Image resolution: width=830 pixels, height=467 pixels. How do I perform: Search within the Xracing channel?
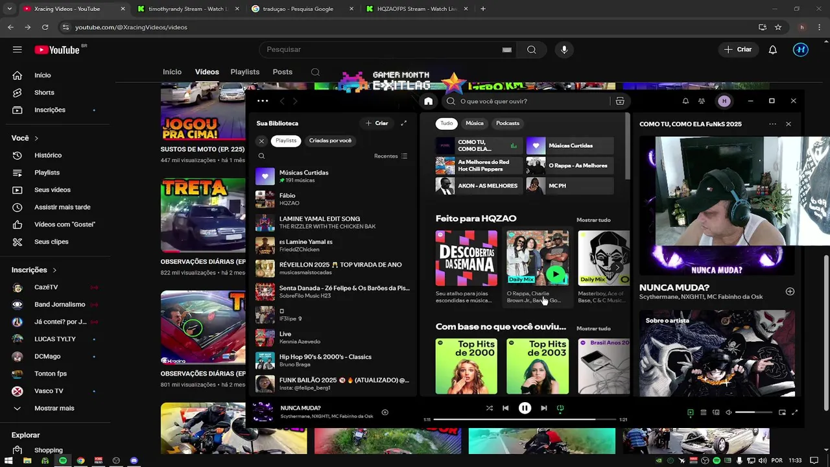[x=315, y=72]
